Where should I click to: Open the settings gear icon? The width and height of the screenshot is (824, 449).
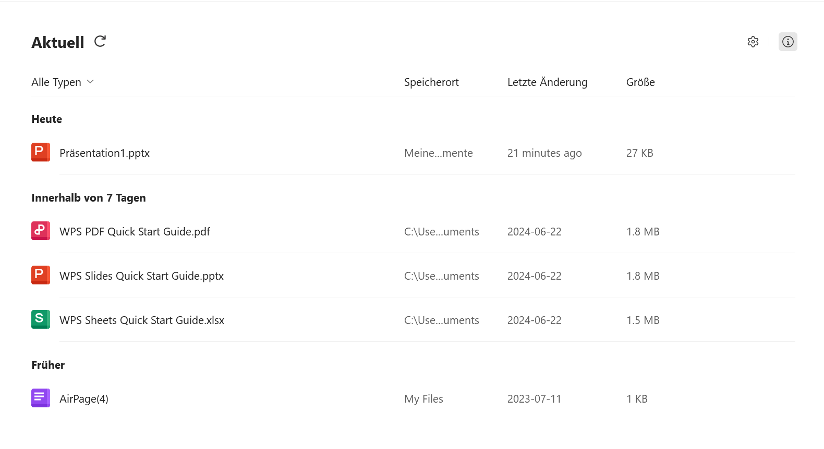753,42
